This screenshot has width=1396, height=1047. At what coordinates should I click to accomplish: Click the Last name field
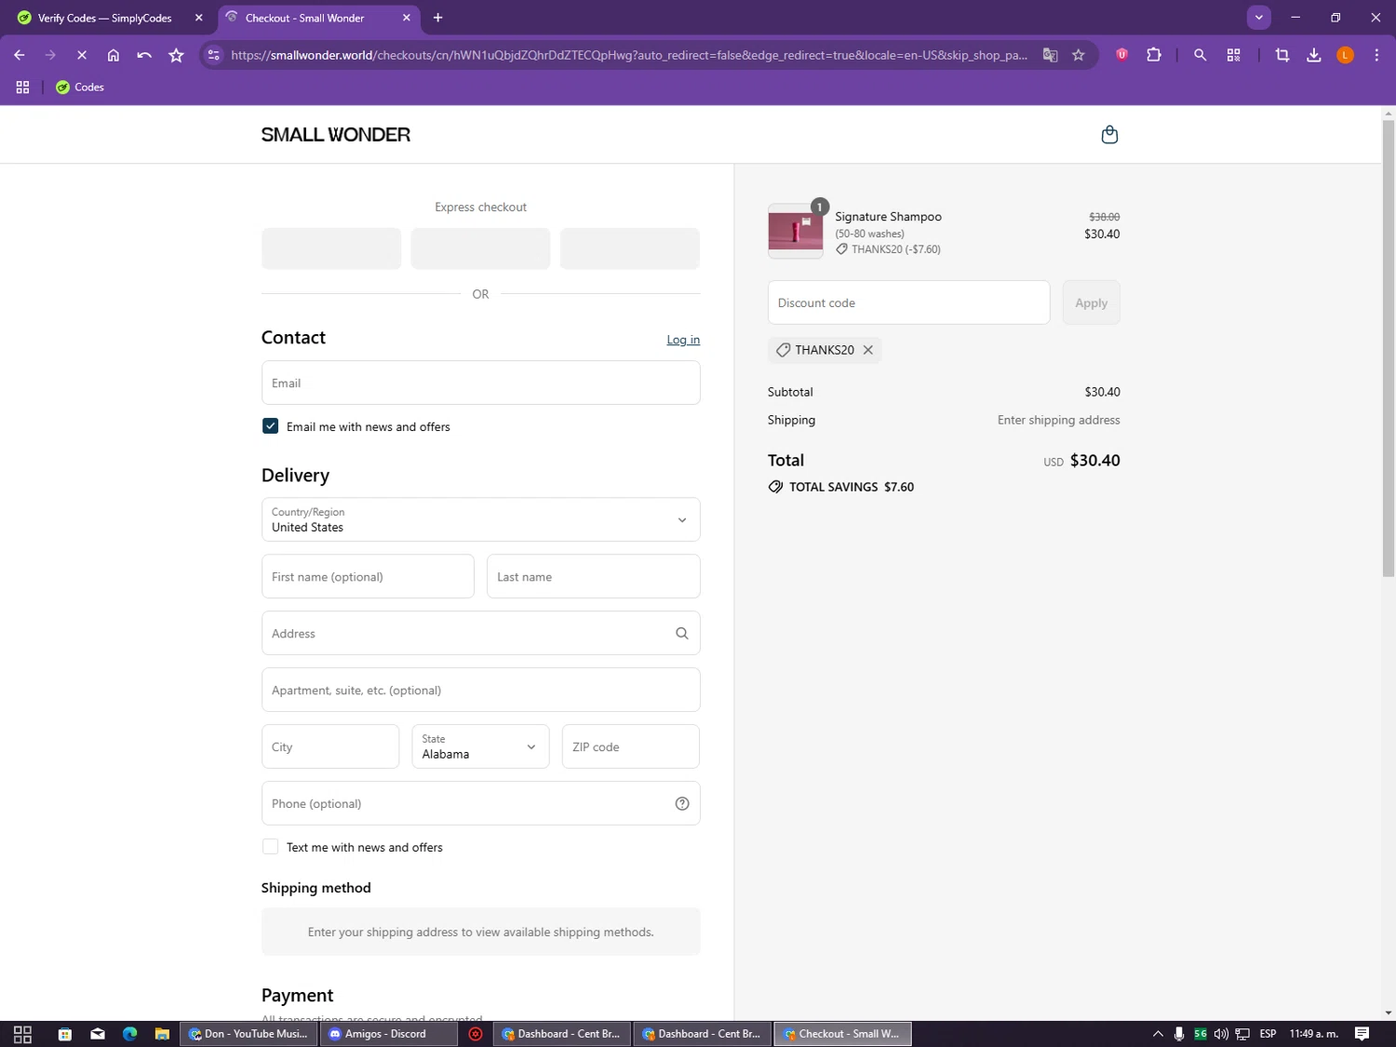tap(593, 576)
